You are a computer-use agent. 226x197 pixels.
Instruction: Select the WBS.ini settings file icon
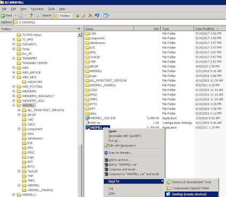[x=87, y=123]
